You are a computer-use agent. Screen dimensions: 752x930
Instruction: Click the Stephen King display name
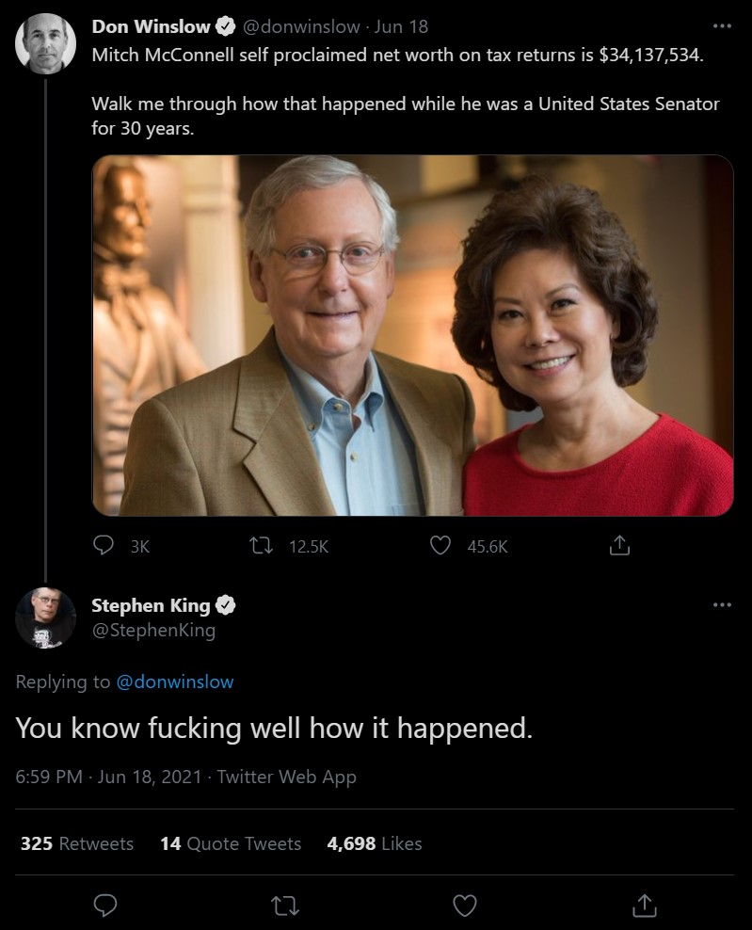151,605
